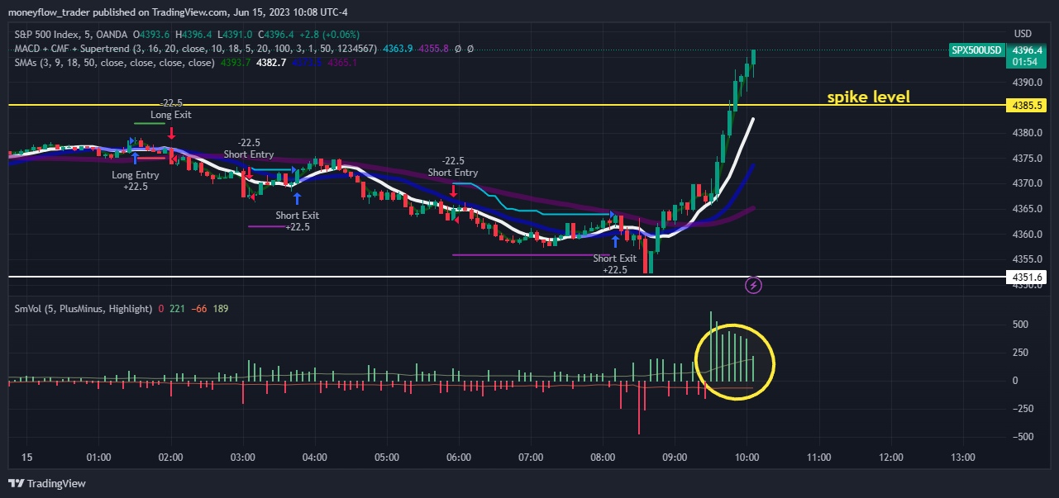Click the Long Entry trade label
The width and height of the screenshot is (1059, 498).
[136, 175]
